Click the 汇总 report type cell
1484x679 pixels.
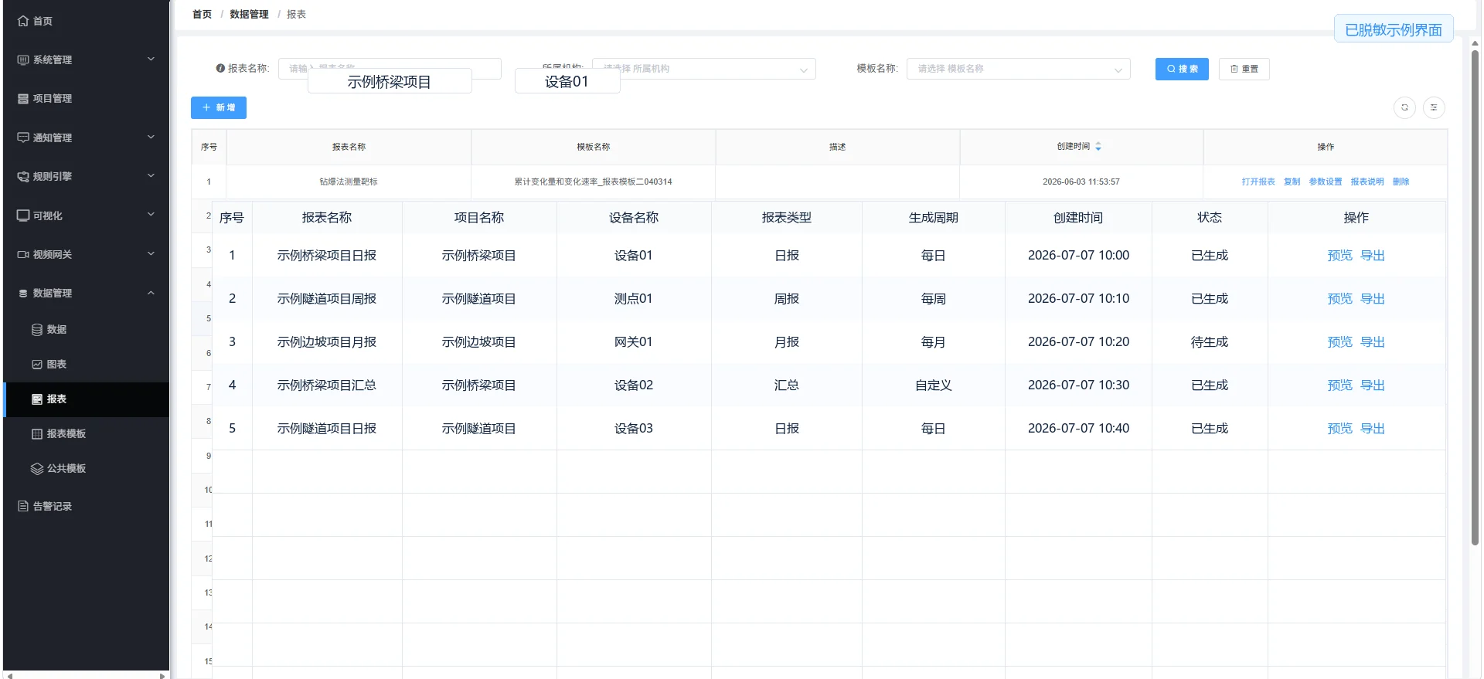point(787,385)
